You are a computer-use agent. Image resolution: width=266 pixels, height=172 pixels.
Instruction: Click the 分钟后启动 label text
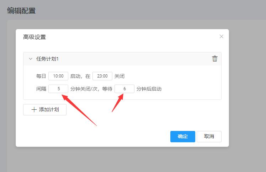(149, 89)
